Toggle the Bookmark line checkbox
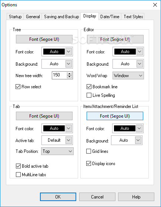This screenshot has height=207, width=161. 89,87
